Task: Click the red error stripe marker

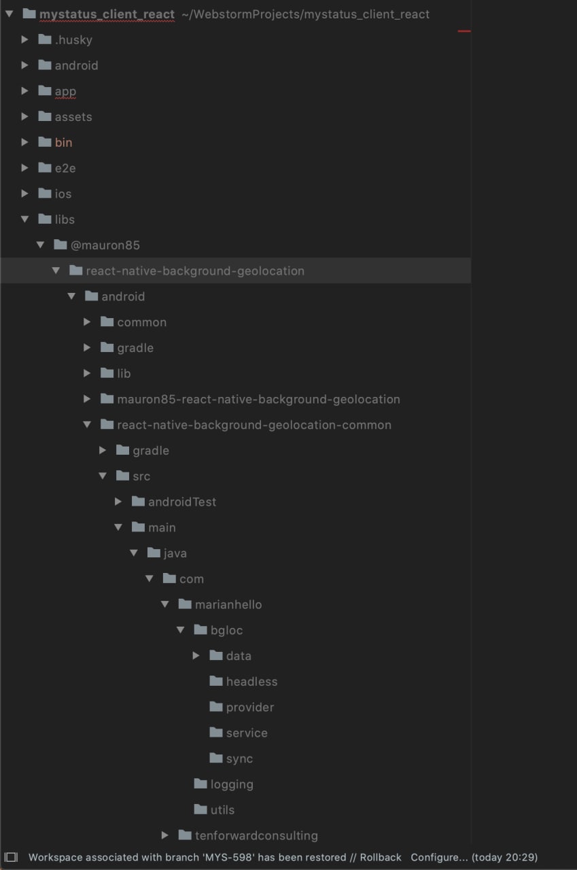Action: (x=464, y=31)
